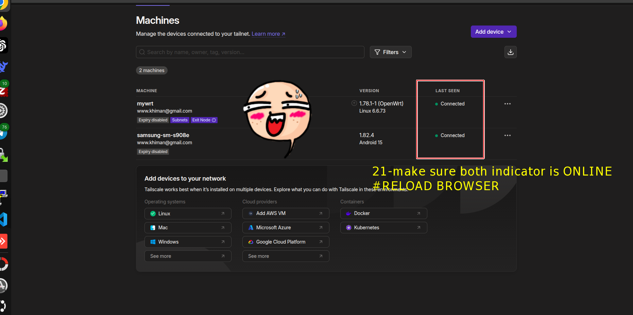Click the Google Cloud logo icon
Viewport: 633px width, 315px height.
point(251,242)
